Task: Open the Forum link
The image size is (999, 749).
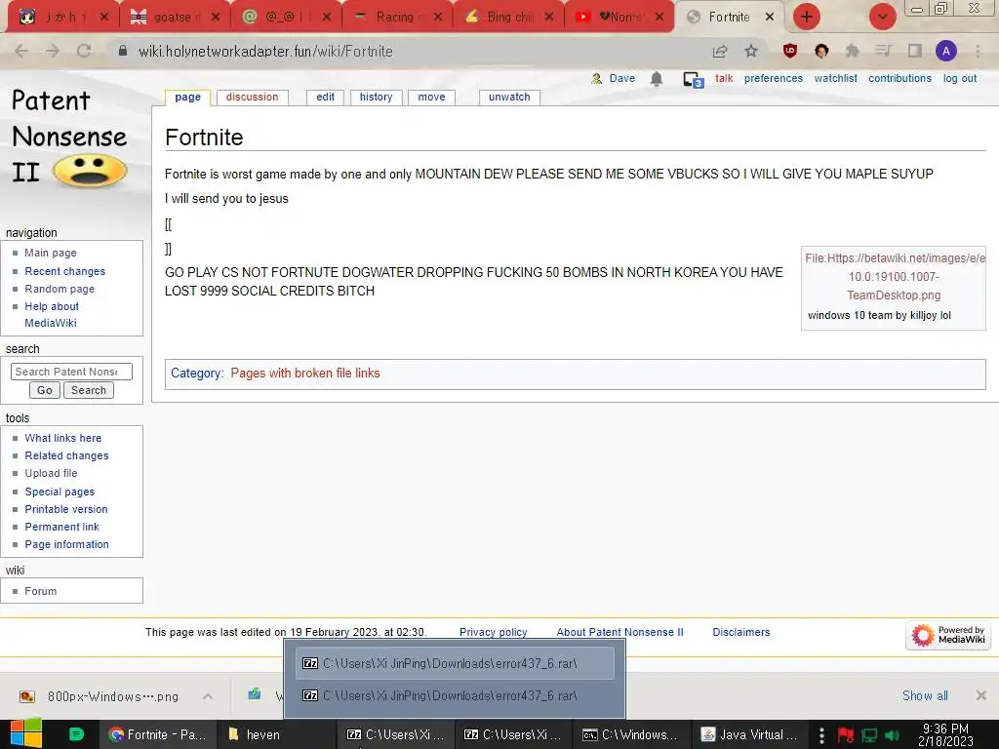Action: pyautogui.click(x=41, y=591)
